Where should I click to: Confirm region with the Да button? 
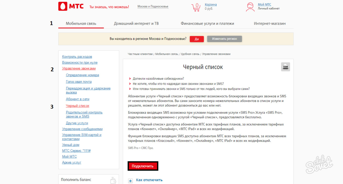click(x=197, y=39)
